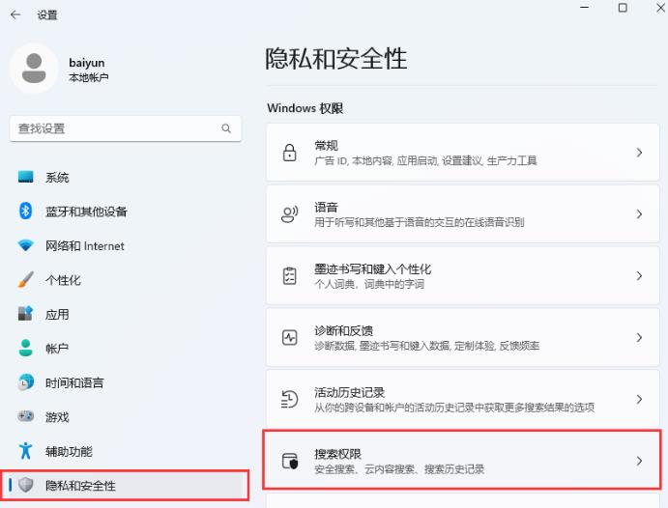This screenshot has height=508, width=668.
Task: Open the 搜索权限 card
Action: pyautogui.click(x=463, y=460)
